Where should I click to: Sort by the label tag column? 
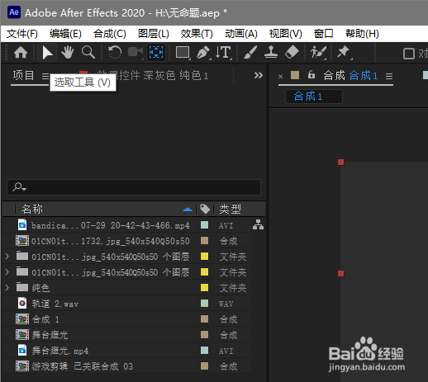(x=205, y=210)
